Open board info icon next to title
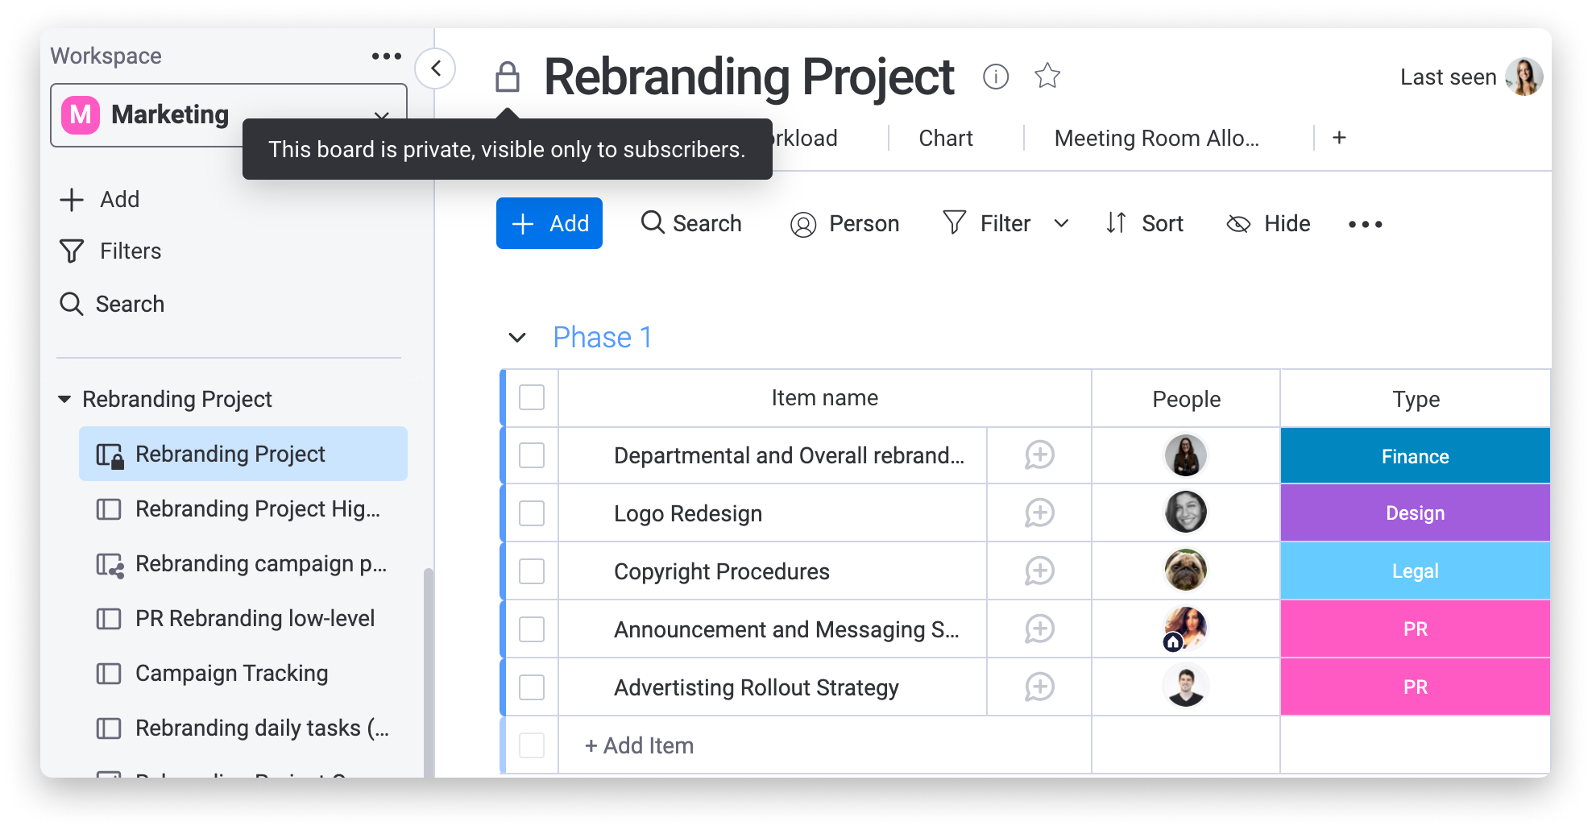The width and height of the screenshot is (1592, 830). pyautogui.click(x=995, y=77)
